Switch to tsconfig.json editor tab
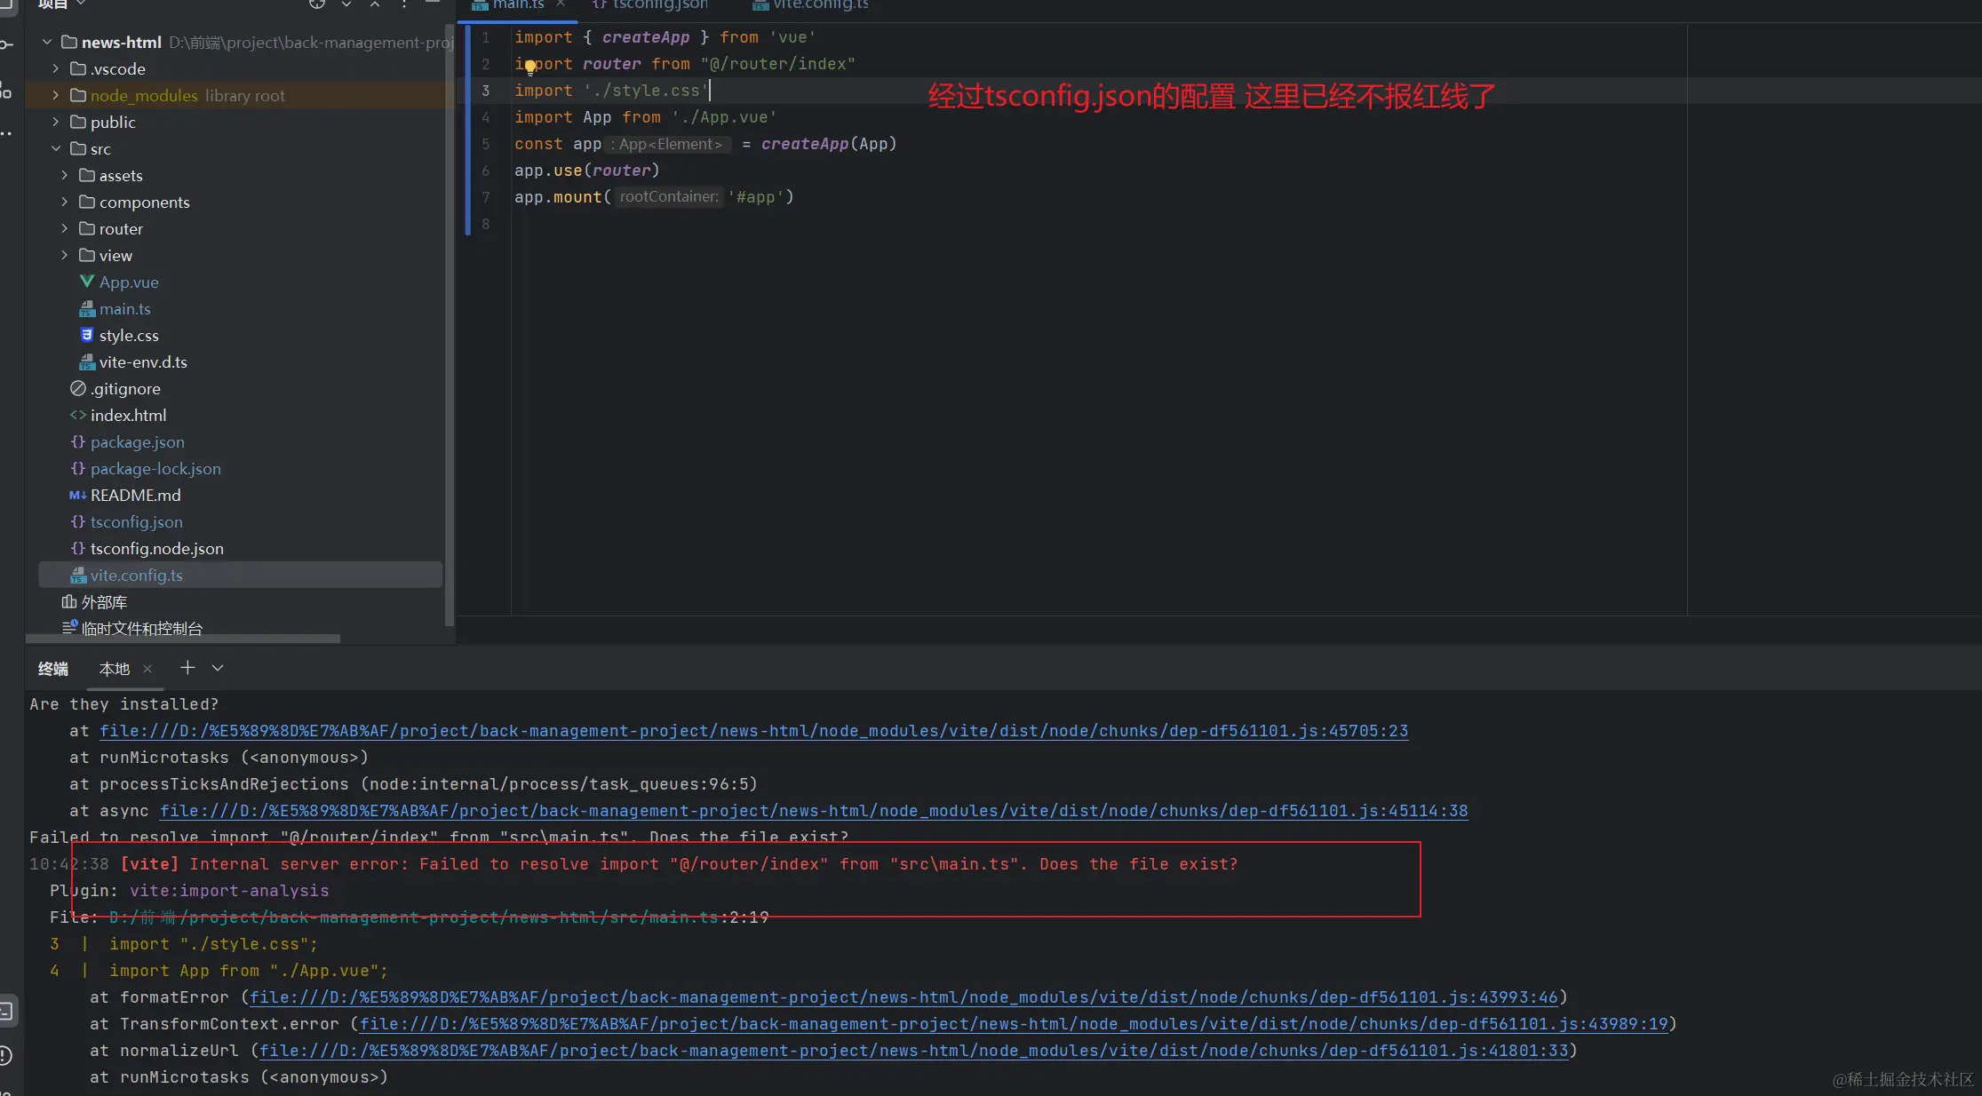The width and height of the screenshot is (1982, 1096). click(x=659, y=5)
